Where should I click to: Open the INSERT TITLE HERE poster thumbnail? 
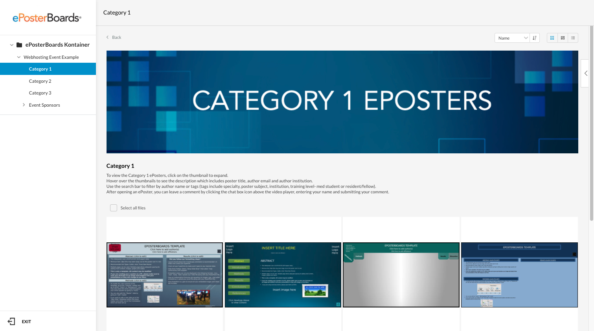tap(283, 275)
